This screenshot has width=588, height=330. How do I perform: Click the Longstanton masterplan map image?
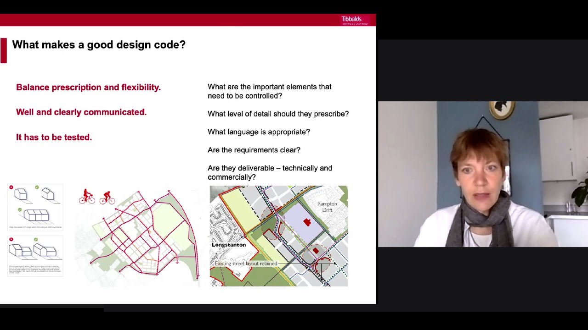278,236
